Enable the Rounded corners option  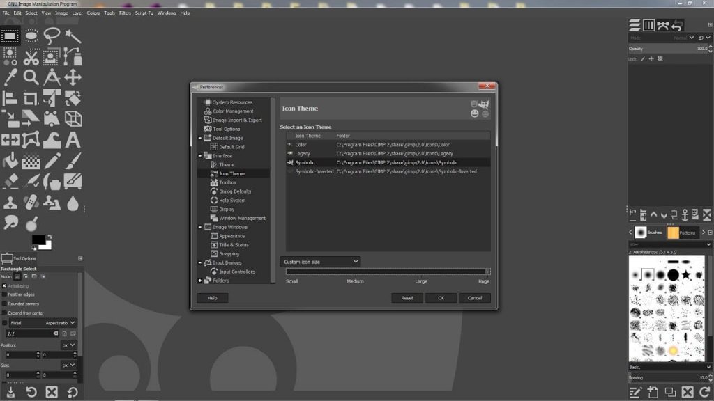tap(4, 304)
